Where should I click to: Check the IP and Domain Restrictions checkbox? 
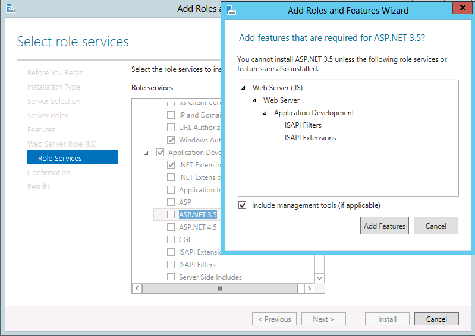pos(171,115)
